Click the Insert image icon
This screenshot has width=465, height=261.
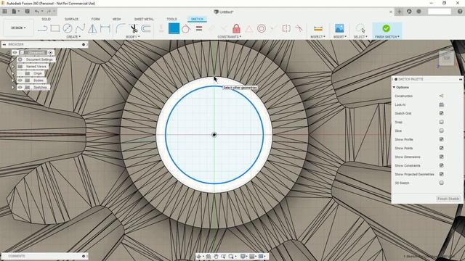(x=339, y=28)
